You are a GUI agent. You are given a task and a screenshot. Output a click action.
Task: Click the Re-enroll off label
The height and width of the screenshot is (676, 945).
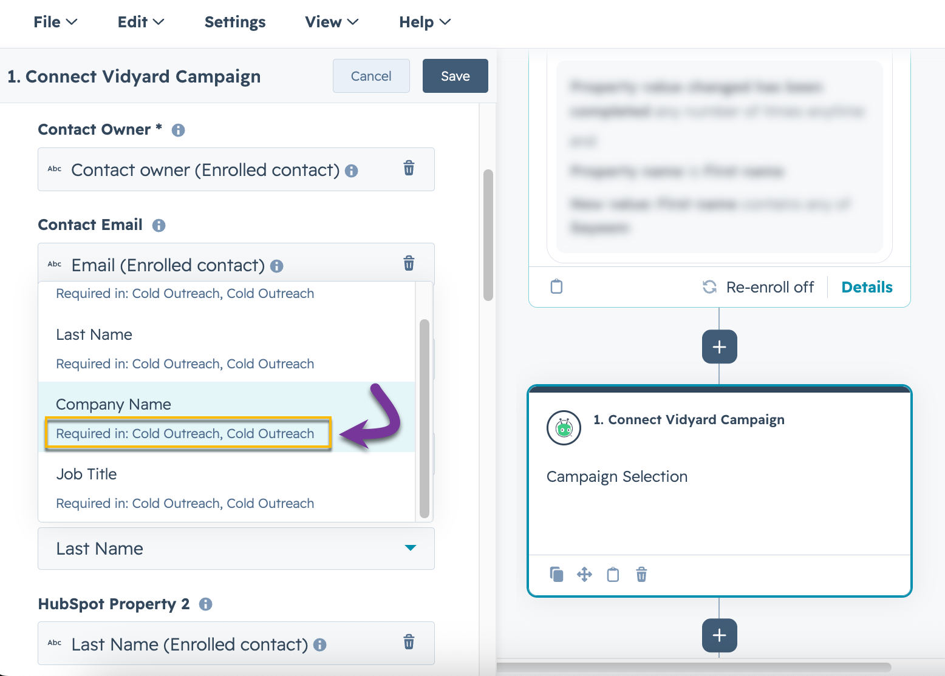tap(770, 288)
